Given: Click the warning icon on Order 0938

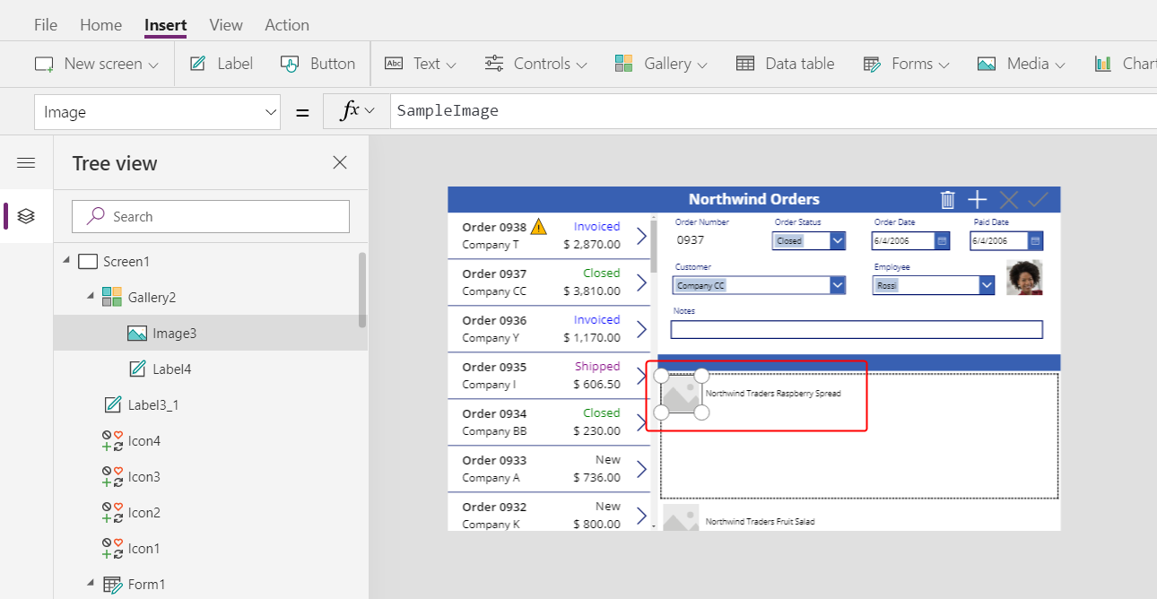Looking at the screenshot, I should coord(538,226).
